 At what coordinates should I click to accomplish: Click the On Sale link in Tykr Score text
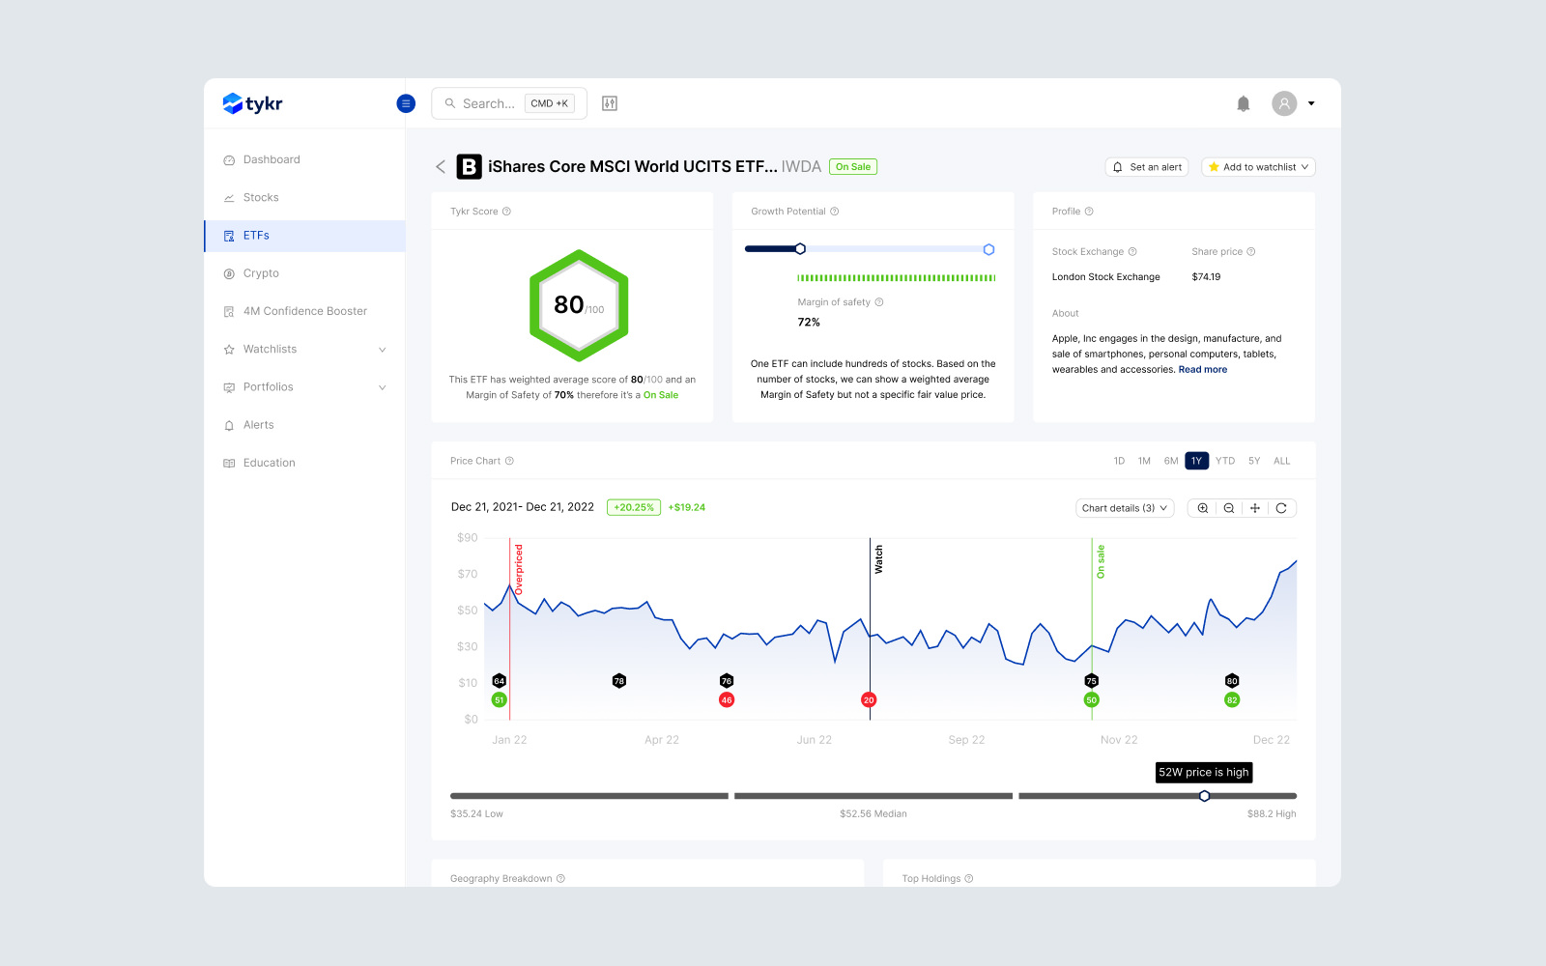pos(661,395)
